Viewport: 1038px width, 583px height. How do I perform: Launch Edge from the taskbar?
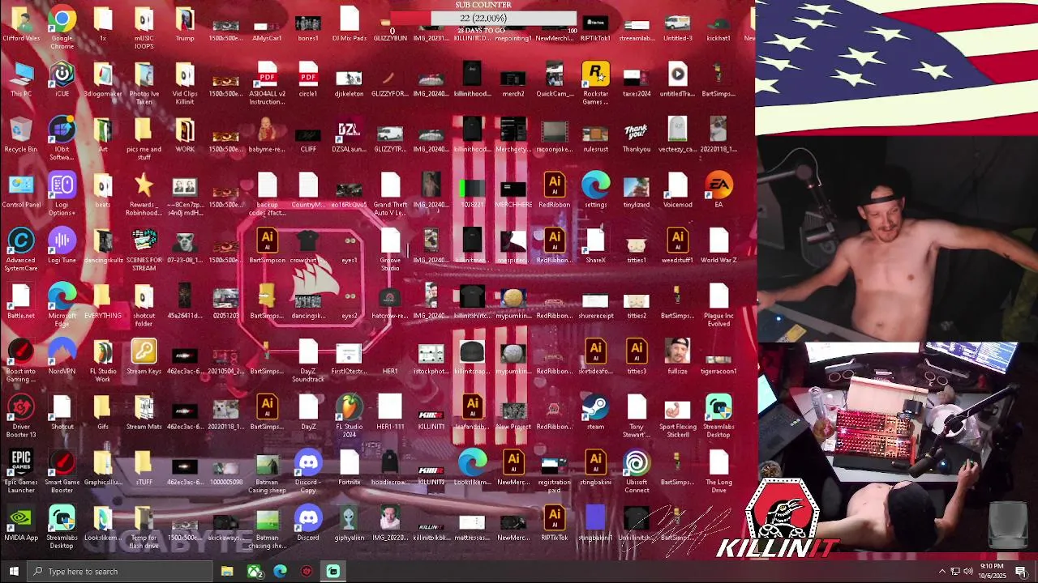pyautogui.click(x=281, y=572)
